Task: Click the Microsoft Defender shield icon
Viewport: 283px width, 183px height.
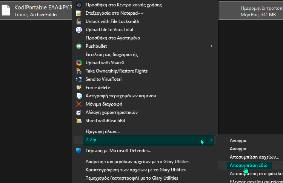Action: pyautogui.click(x=79, y=150)
